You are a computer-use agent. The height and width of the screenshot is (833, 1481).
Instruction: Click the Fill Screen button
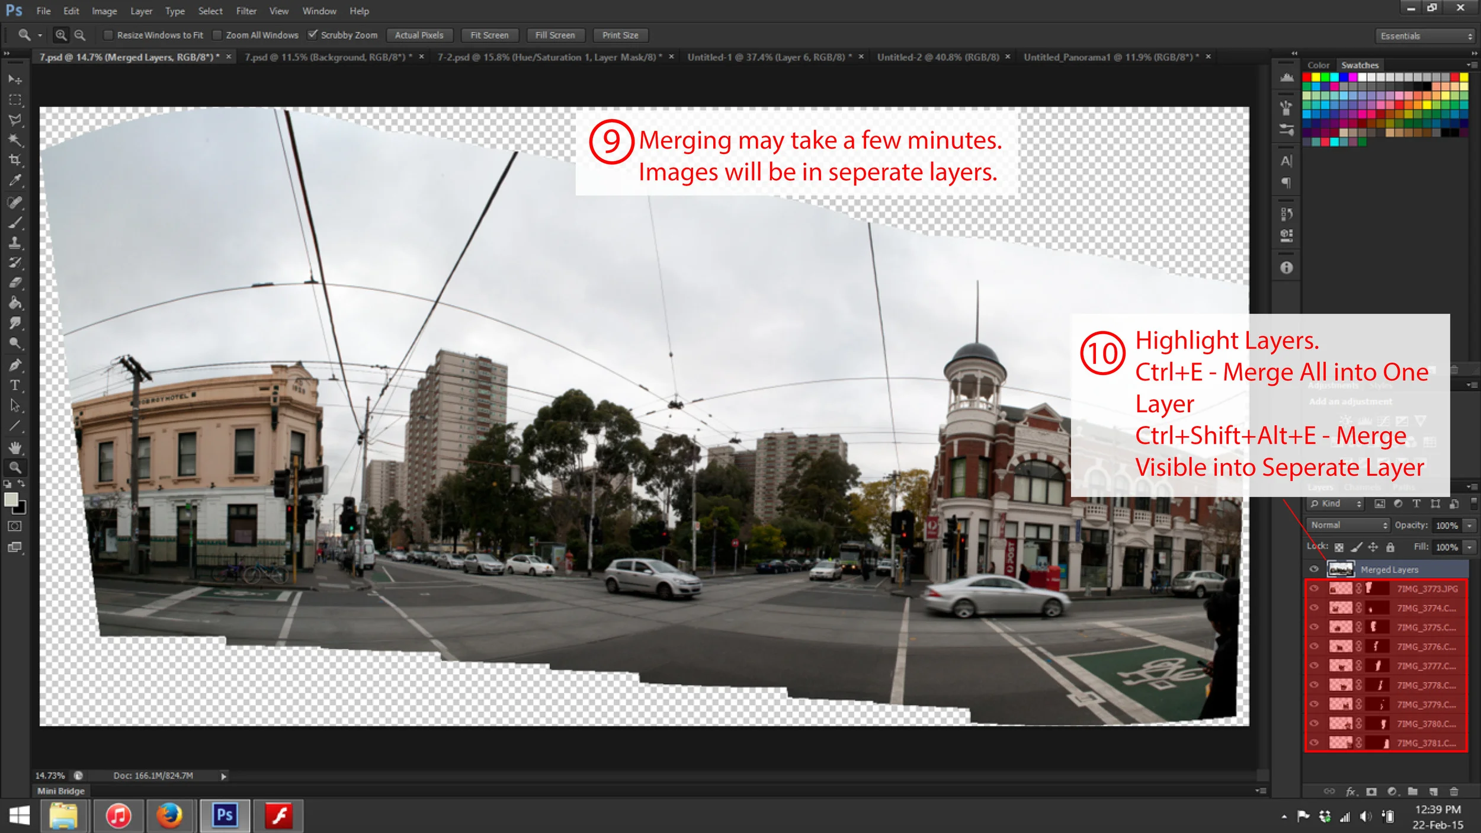pos(555,35)
